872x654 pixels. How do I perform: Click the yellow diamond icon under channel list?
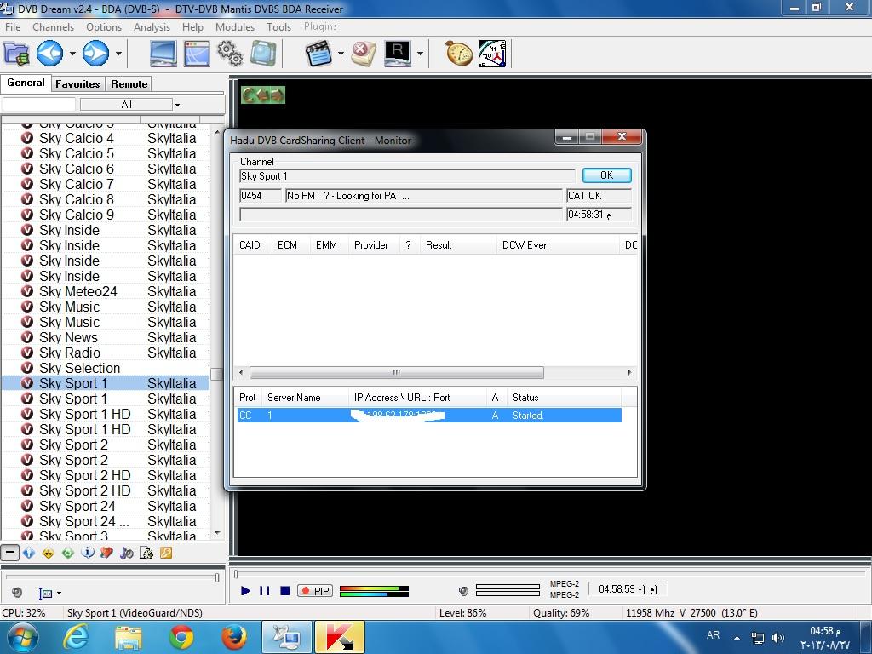point(49,553)
